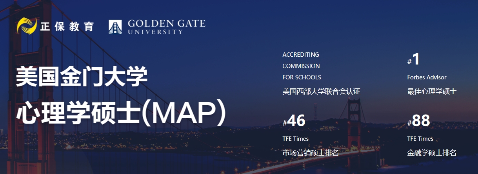The height and width of the screenshot is (174, 478).
Task: Click the 正保教育 yellow swirl logo icon
Action: (x=27, y=26)
